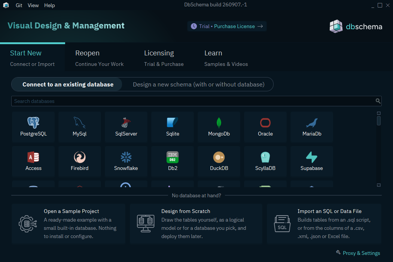Pick the SqlServer database tile
This screenshot has width=393, height=262.
(126, 127)
